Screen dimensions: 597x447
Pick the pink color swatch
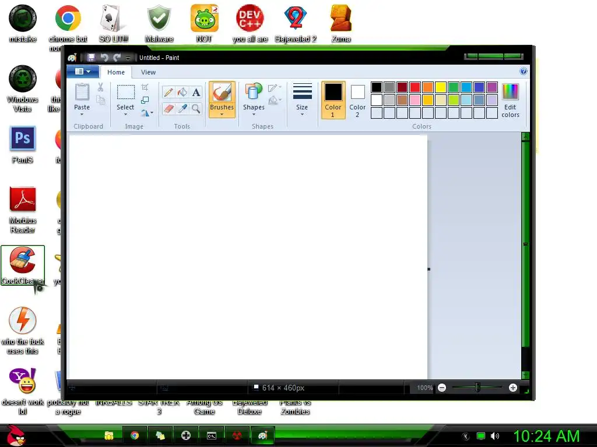415,100
